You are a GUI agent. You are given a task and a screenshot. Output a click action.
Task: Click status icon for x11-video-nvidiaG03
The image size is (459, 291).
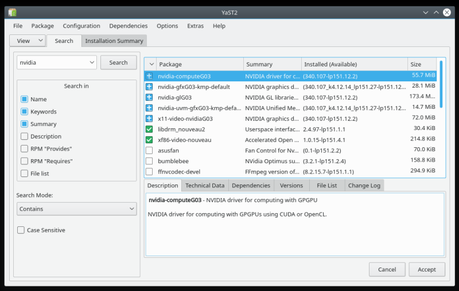(149, 119)
